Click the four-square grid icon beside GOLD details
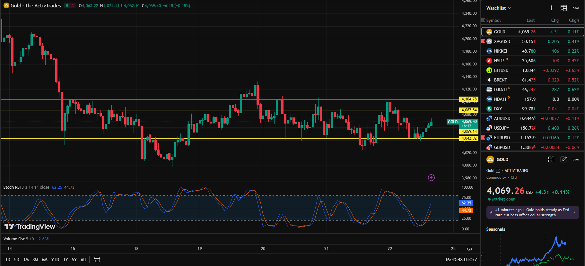Image resolution: width=585 pixels, height=266 pixels. tap(551, 159)
